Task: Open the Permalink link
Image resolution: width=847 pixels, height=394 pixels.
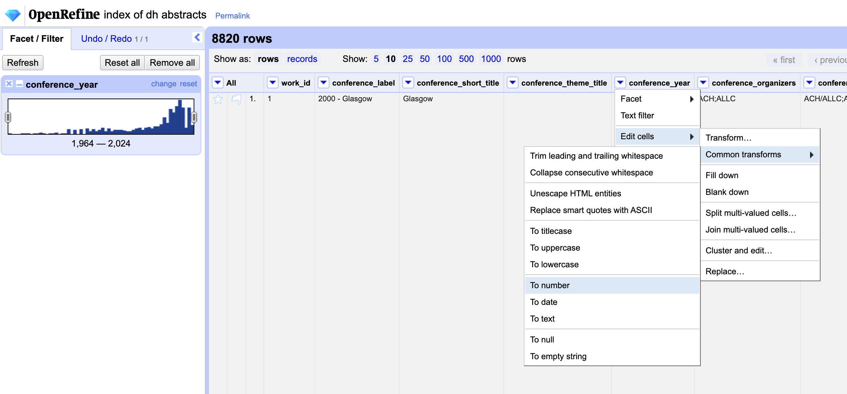Action: tap(232, 16)
